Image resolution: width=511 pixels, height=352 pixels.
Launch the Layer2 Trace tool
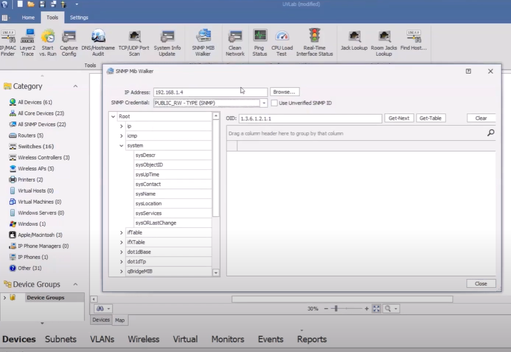27,42
